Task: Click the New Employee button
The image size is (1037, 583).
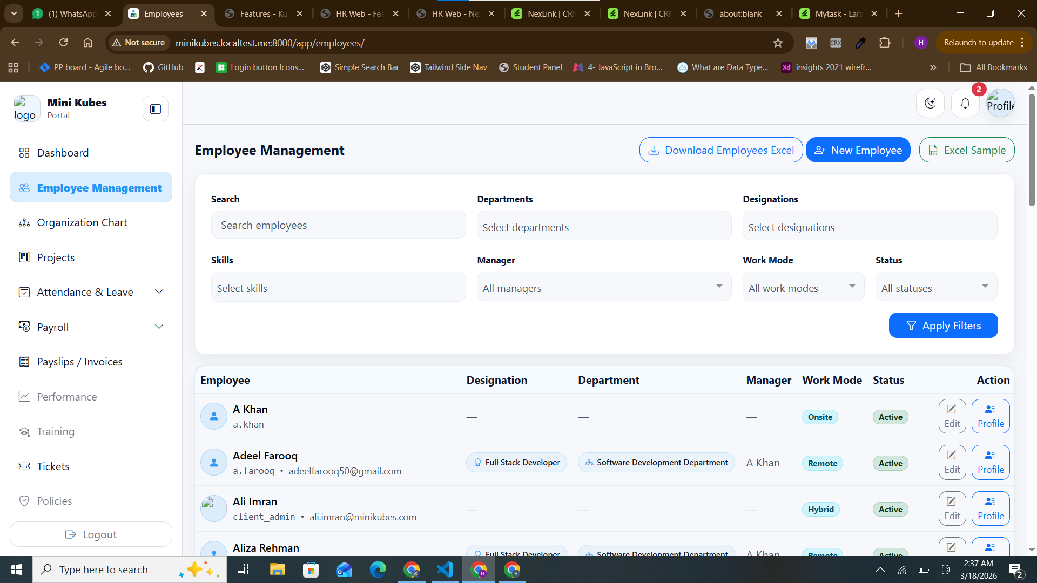Action: pos(858,150)
